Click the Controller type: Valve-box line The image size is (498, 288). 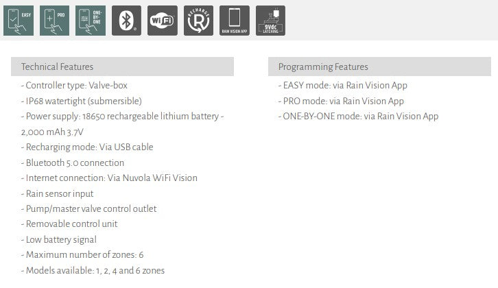coord(74,86)
